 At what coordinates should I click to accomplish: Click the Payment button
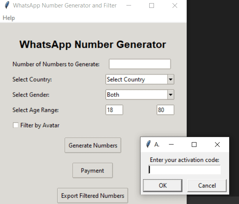[93, 171]
